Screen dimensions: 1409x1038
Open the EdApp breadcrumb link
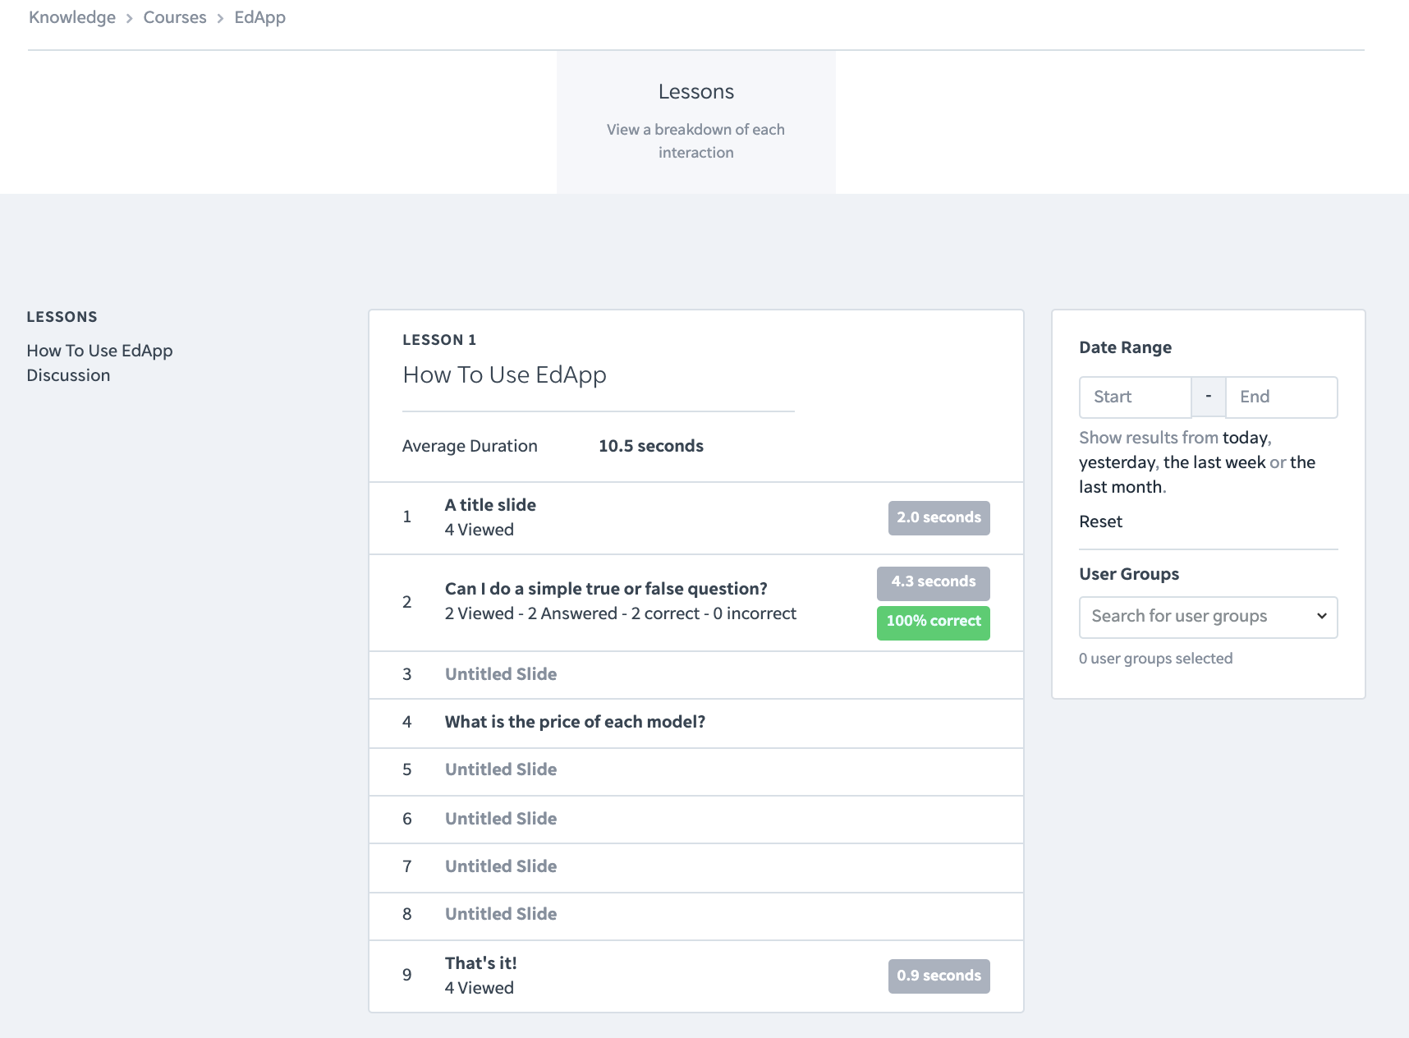tap(259, 17)
